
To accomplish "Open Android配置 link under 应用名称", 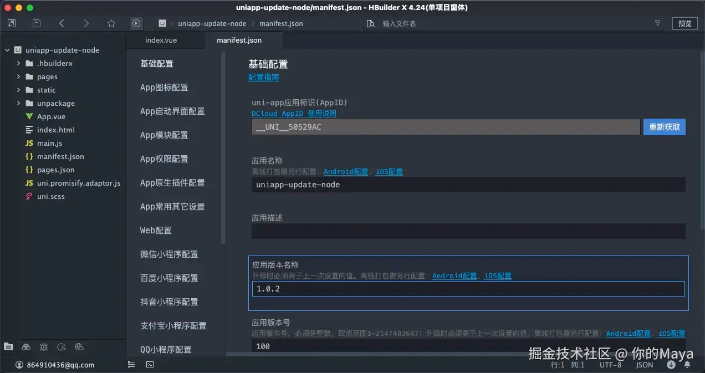I will (346, 172).
